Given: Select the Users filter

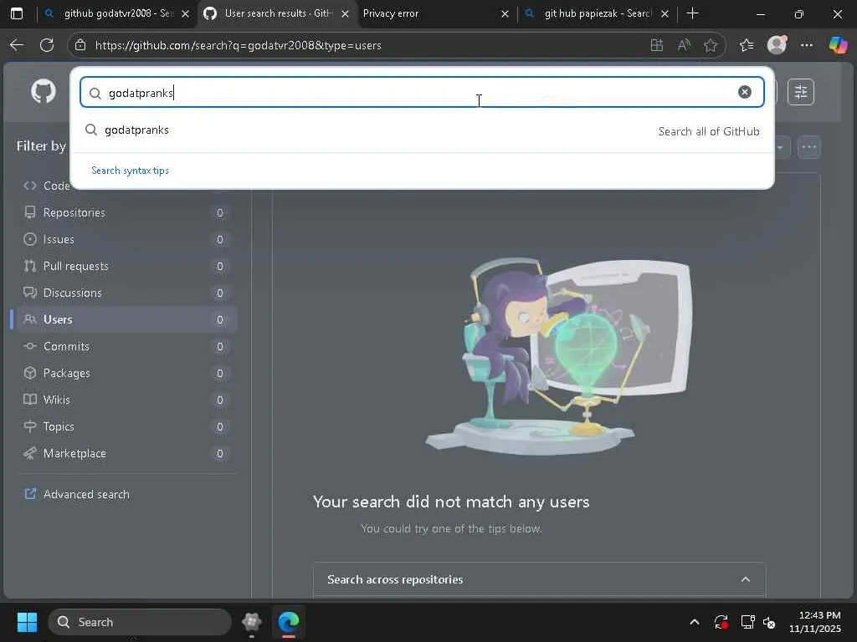Looking at the screenshot, I should [x=126, y=319].
